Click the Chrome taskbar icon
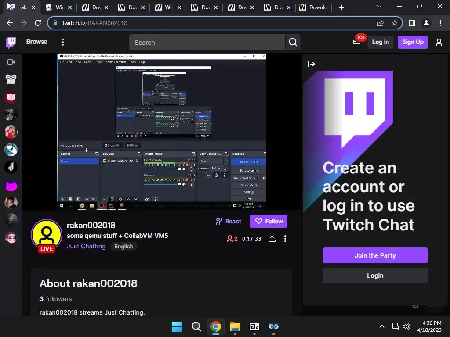This screenshot has height=337, width=450. coord(215,326)
